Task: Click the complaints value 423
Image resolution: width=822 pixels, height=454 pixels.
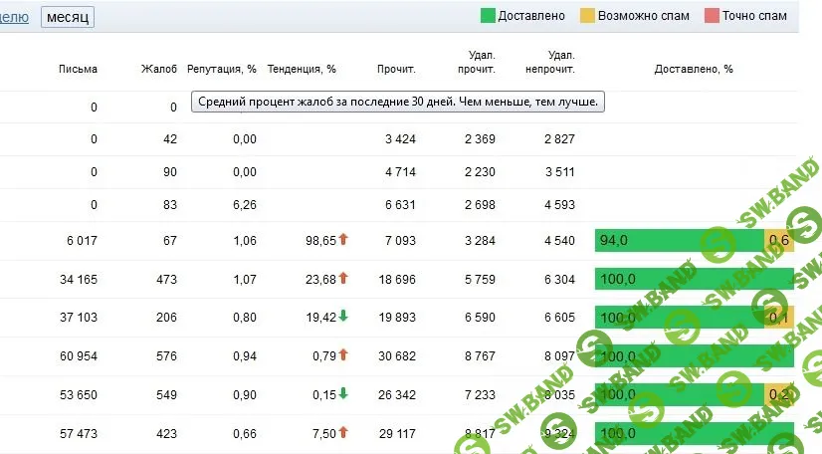Action: pos(167,433)
